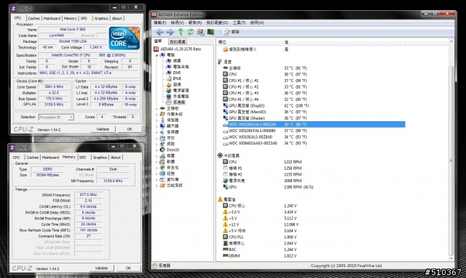Click the two-people toolbar icon in AIDA64
The height and width of the screenshot is (278, 466).
[x=201, y=32]
